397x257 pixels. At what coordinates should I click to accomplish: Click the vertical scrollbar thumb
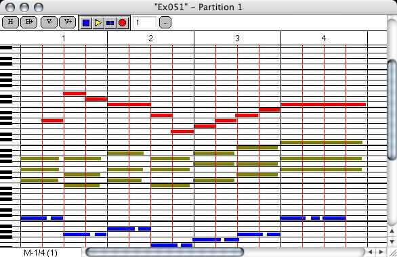point(392,110)
